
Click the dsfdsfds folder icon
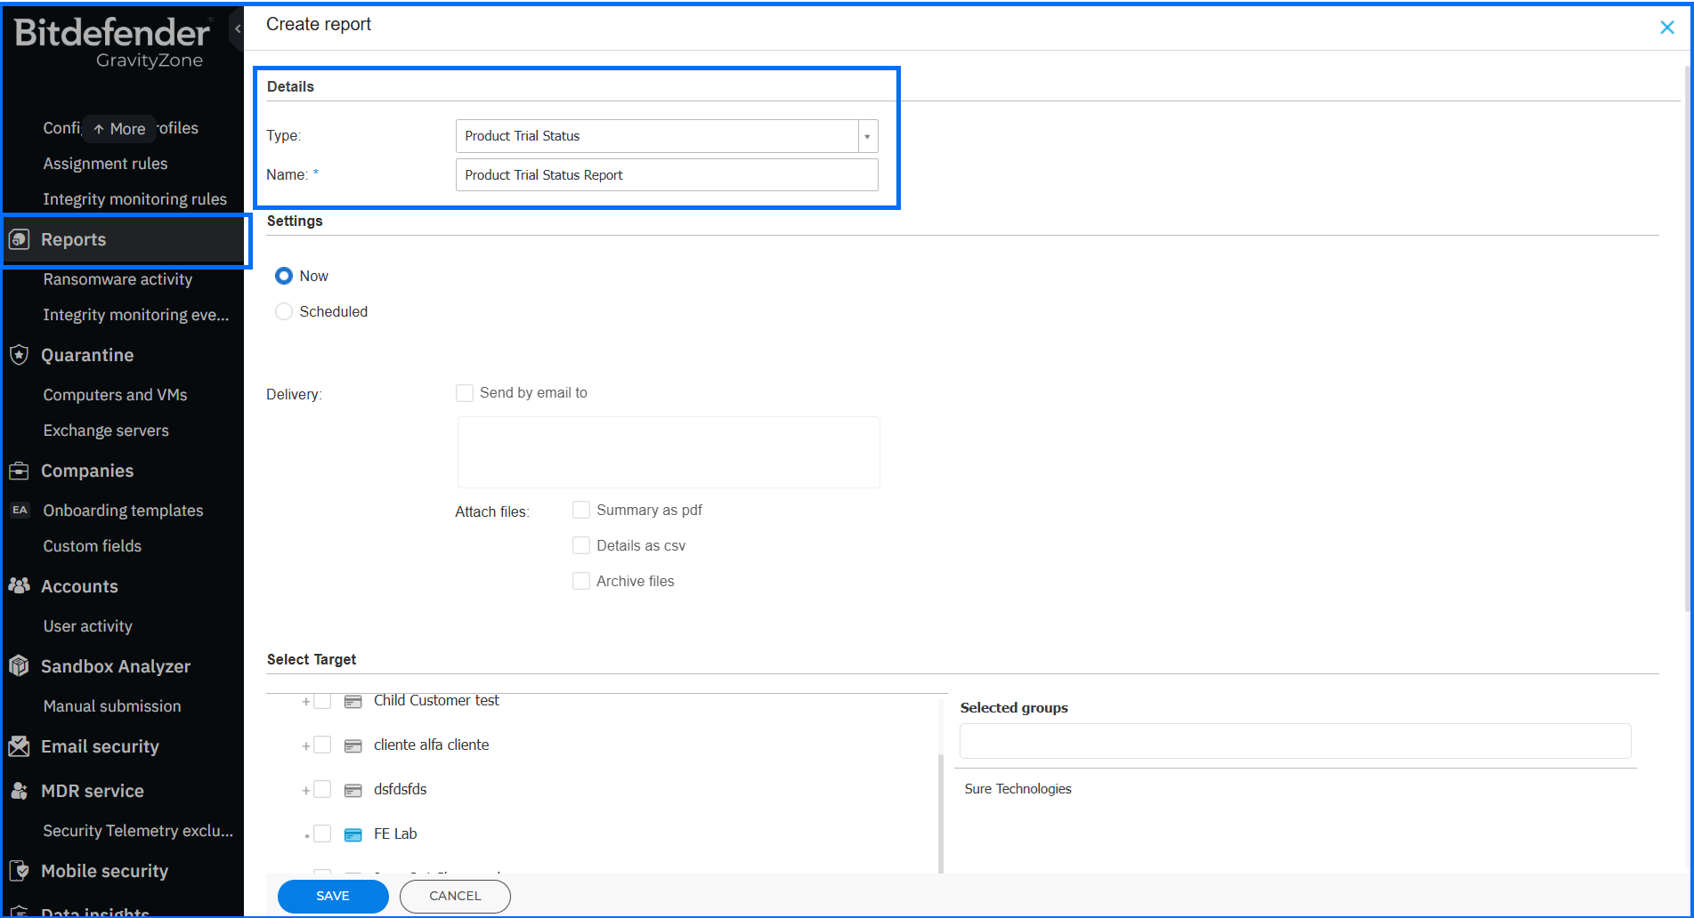coord(353,790)
